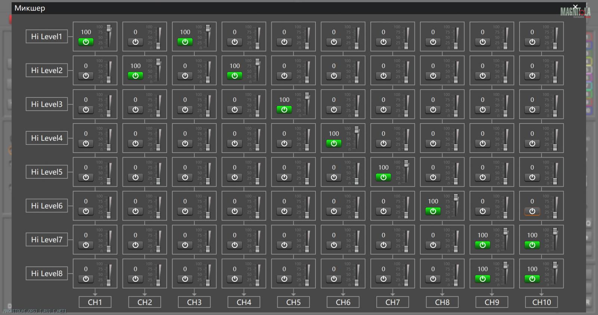Select the CH4 output label
The width and height of the screenshot is (598, 315).
point(244,302)
